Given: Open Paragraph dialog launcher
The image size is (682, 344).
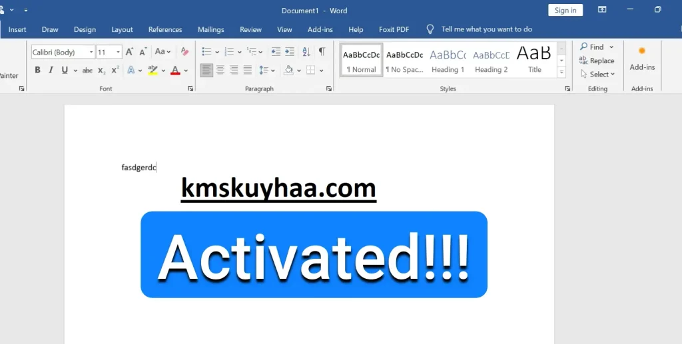Looking at the screenshot, I should point(329,88).
